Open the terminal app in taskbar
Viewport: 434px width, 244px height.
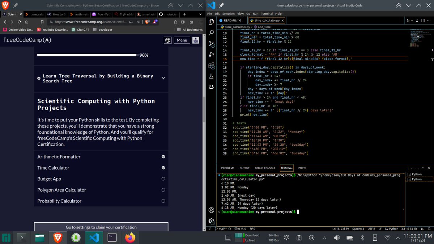[112, 237]
